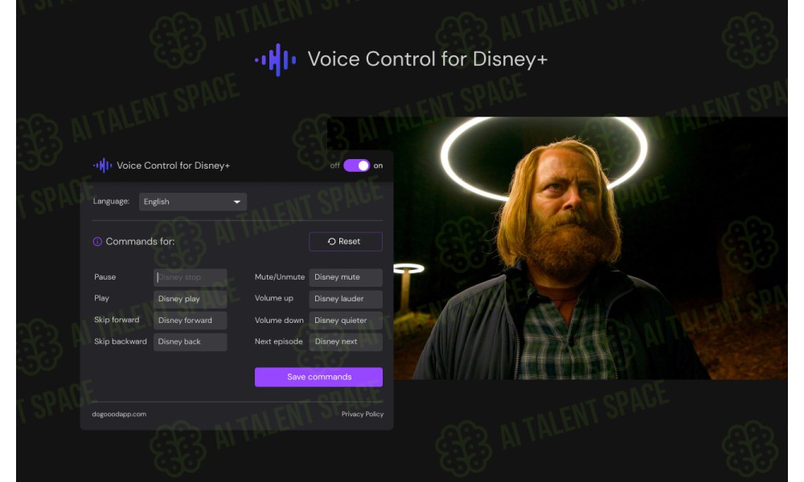Screen dimensions: 804x482
Task: Click the Disney back input field
Action: (x=191, y=341)
